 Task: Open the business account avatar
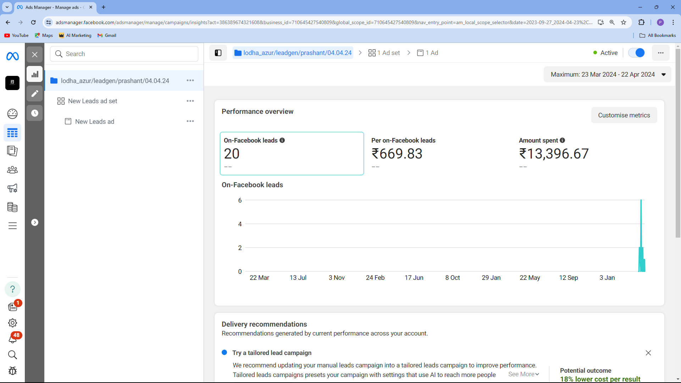(x=12, y=83)
